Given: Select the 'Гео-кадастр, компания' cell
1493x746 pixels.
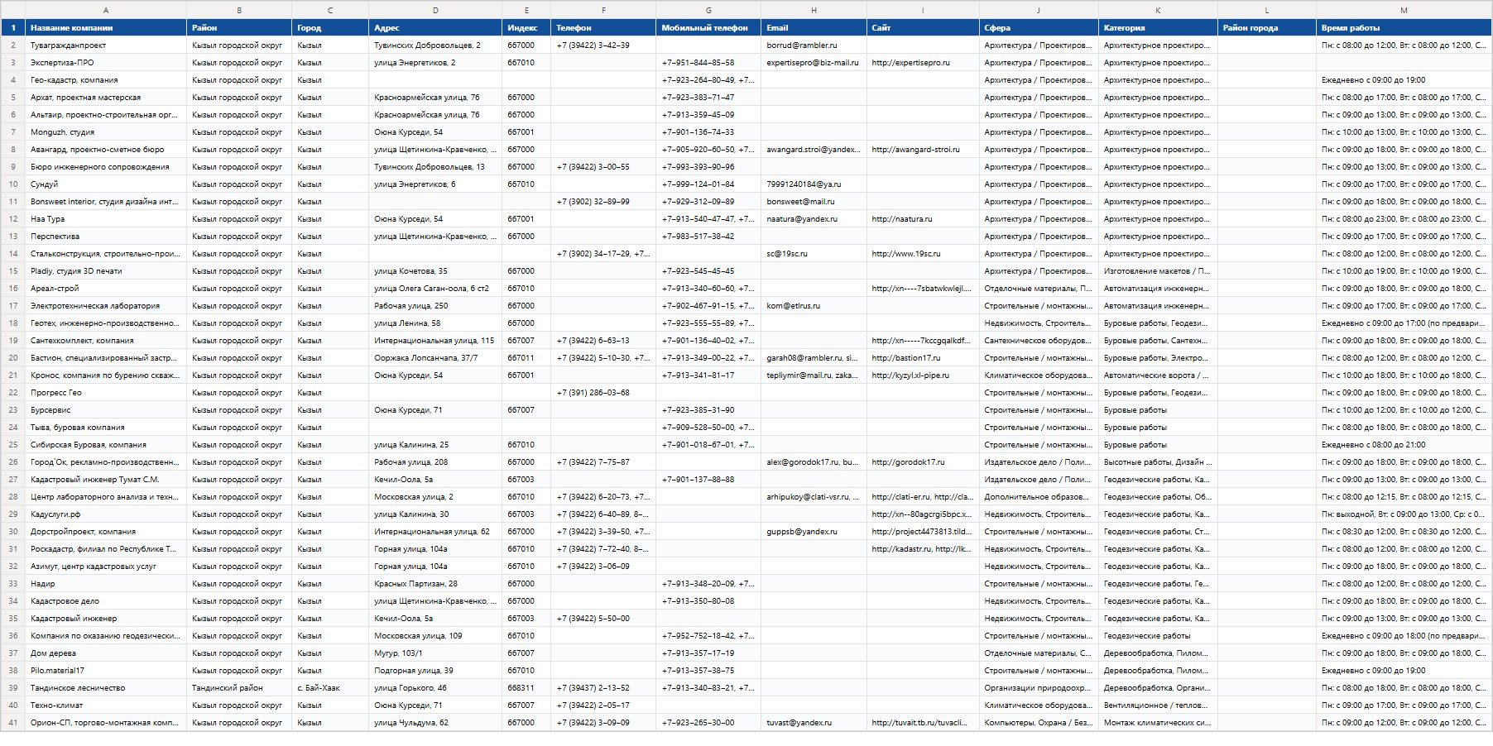Looking at the screenshot, I should click(106, 80).
